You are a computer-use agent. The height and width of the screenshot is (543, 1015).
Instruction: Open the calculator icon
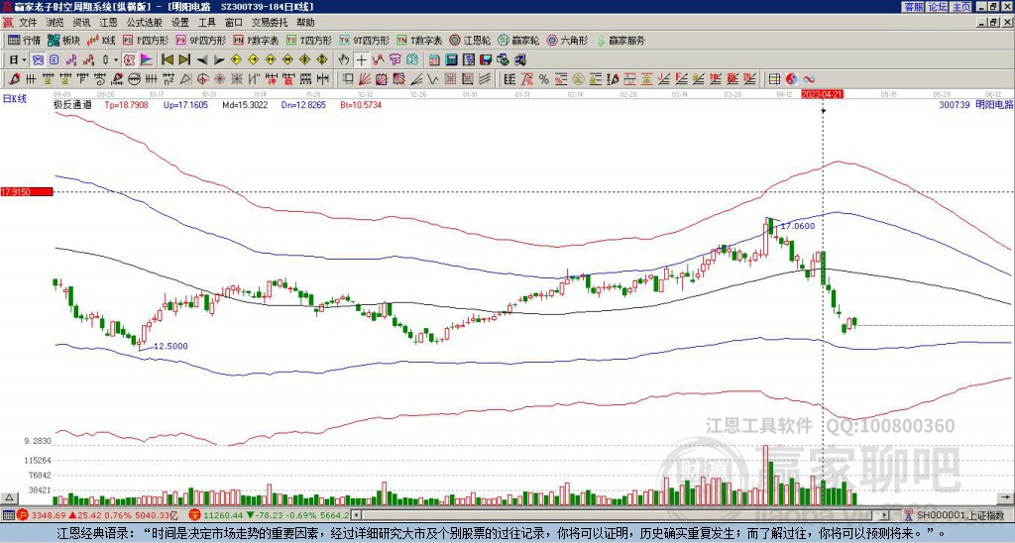pyautogui.click(x=451, y=59)
